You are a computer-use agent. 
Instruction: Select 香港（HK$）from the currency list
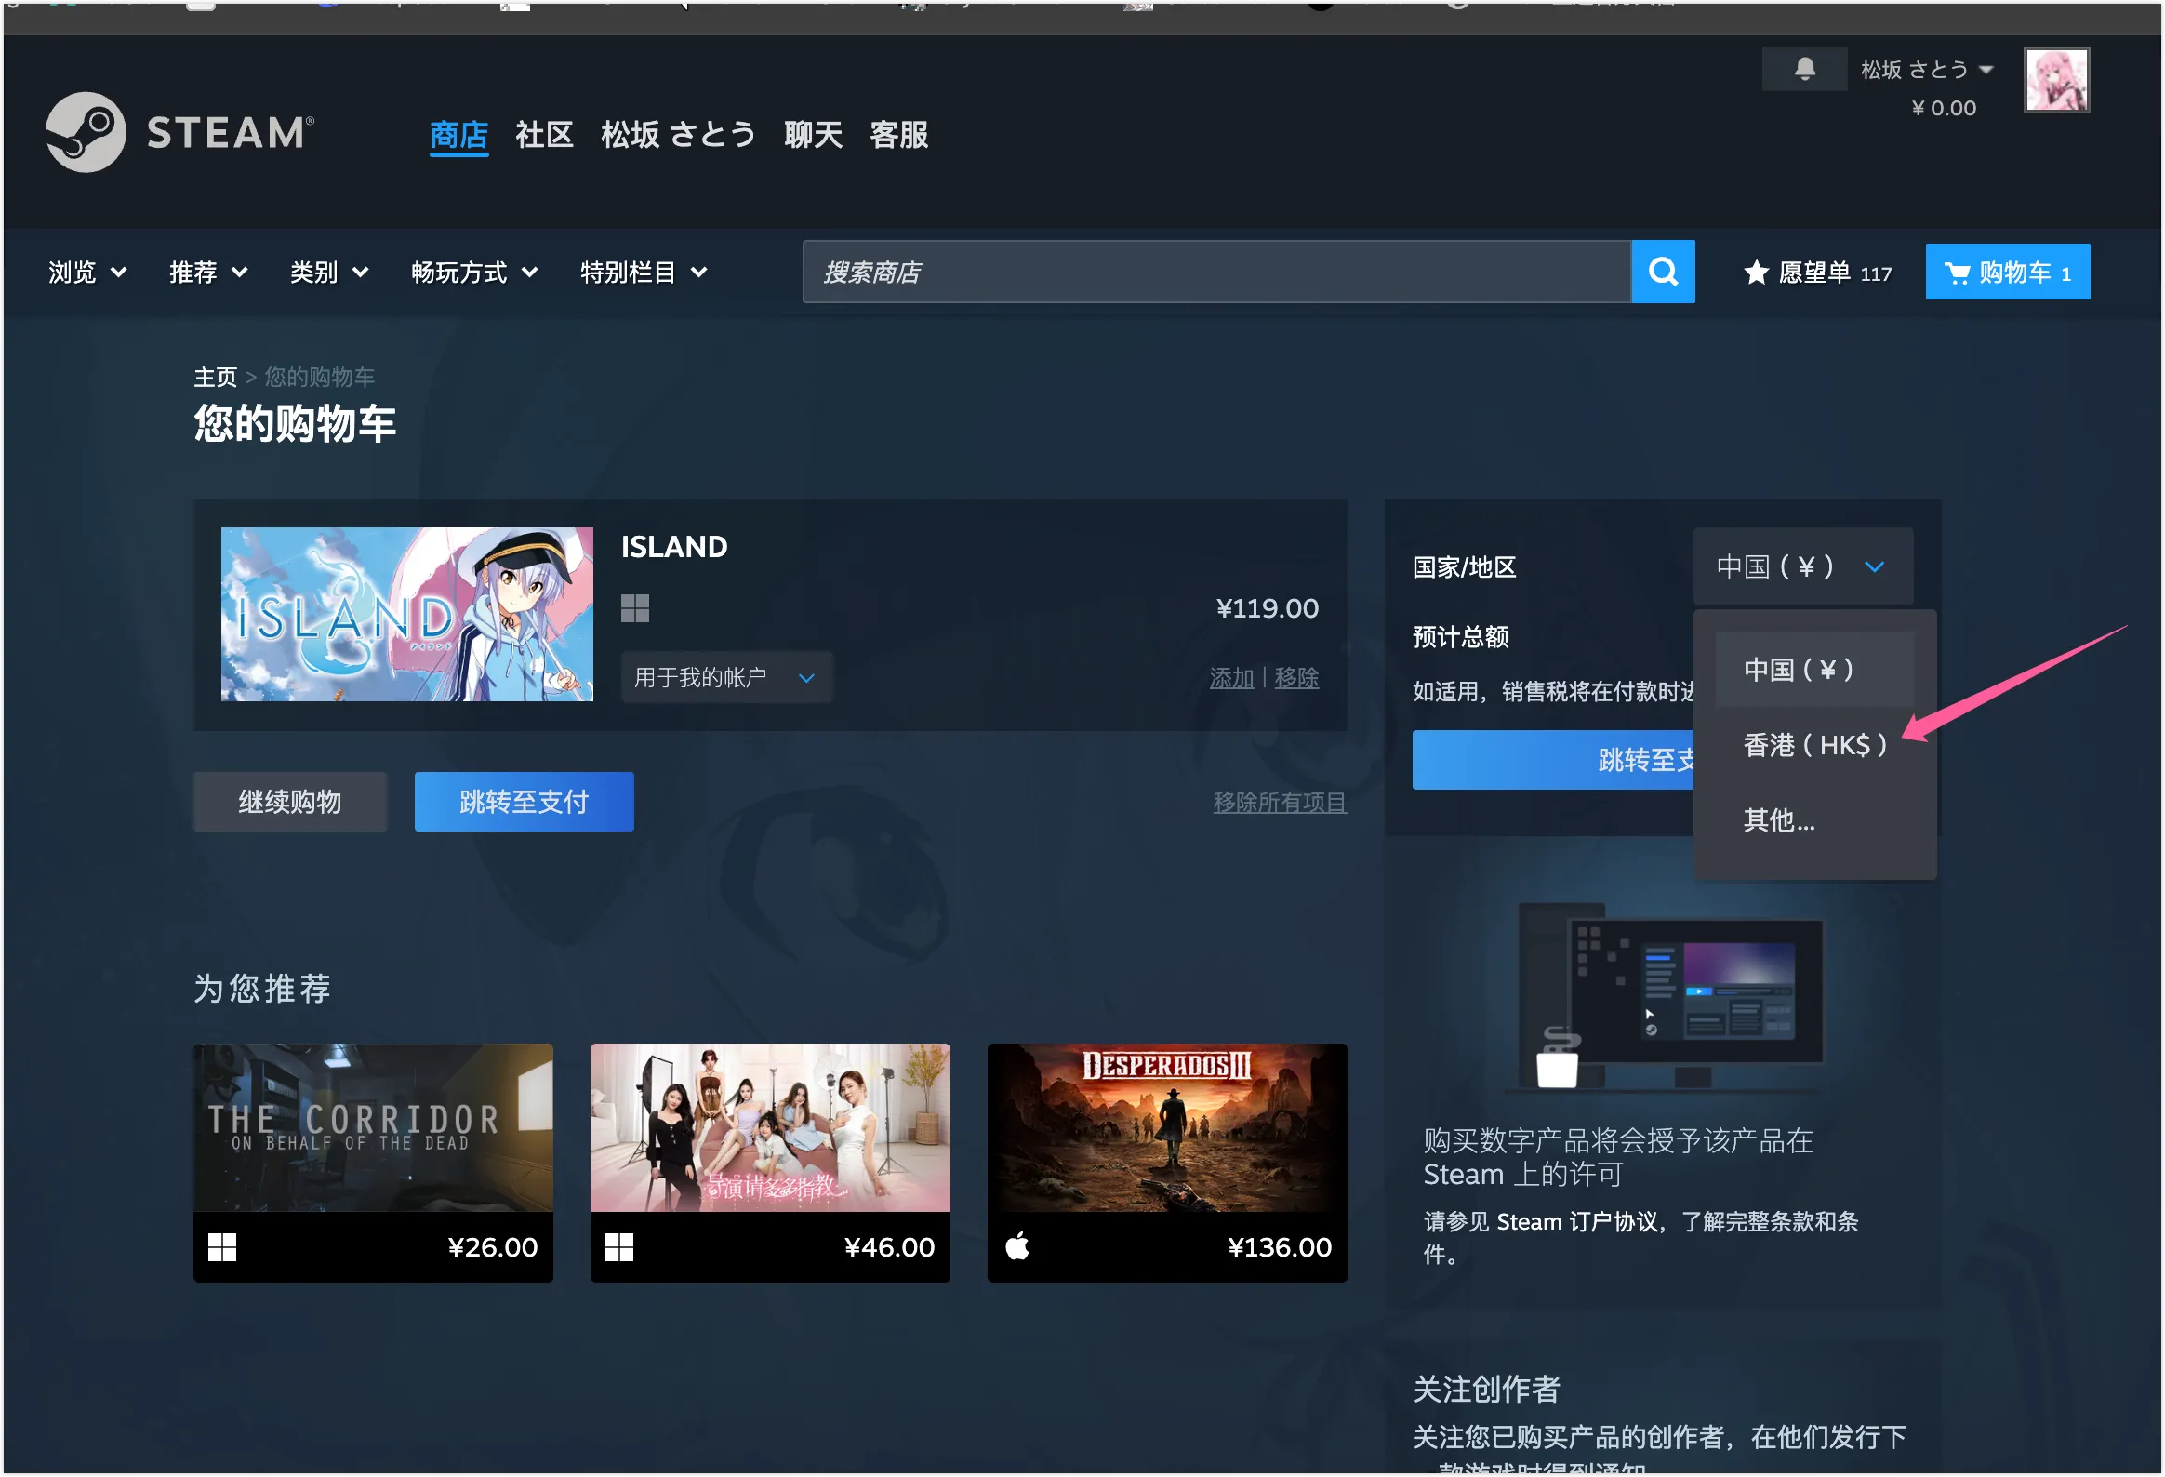click(1813, 746)
